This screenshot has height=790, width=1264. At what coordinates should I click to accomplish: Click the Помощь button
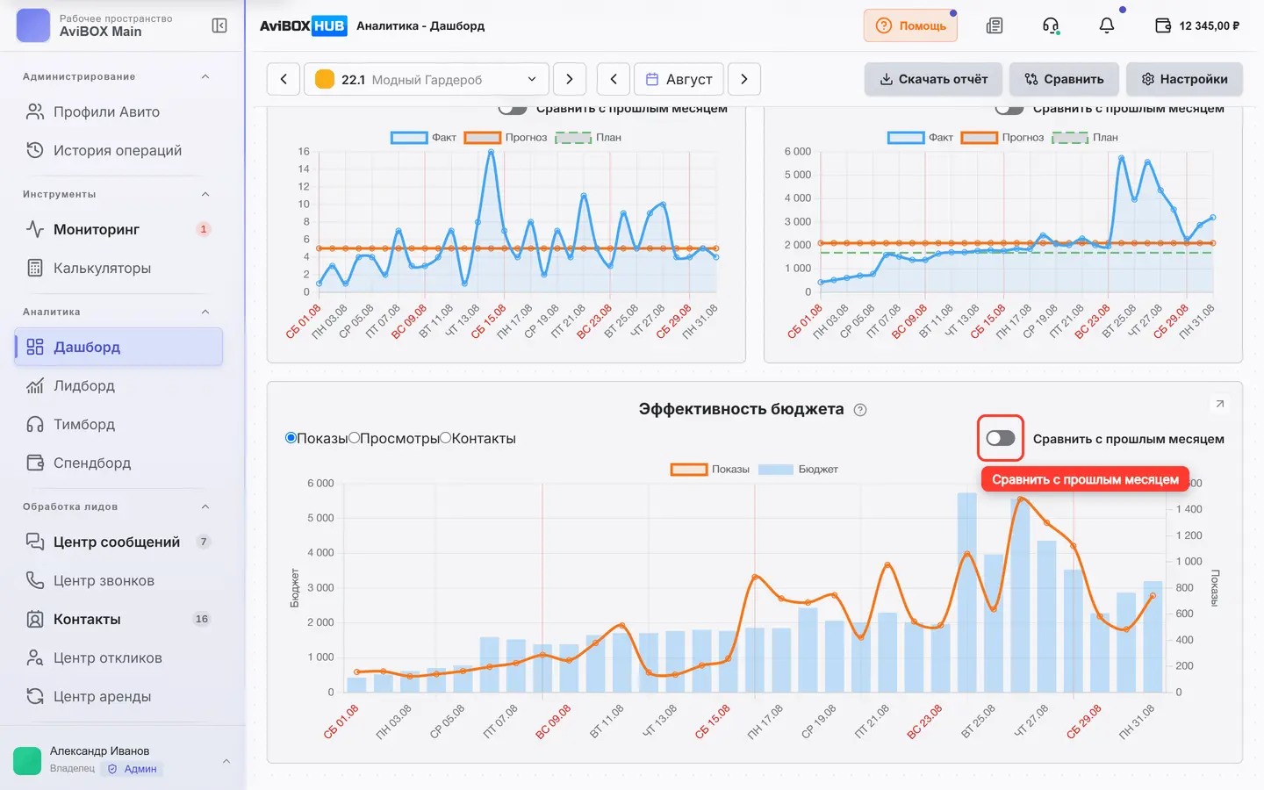(x=910, y=25)
